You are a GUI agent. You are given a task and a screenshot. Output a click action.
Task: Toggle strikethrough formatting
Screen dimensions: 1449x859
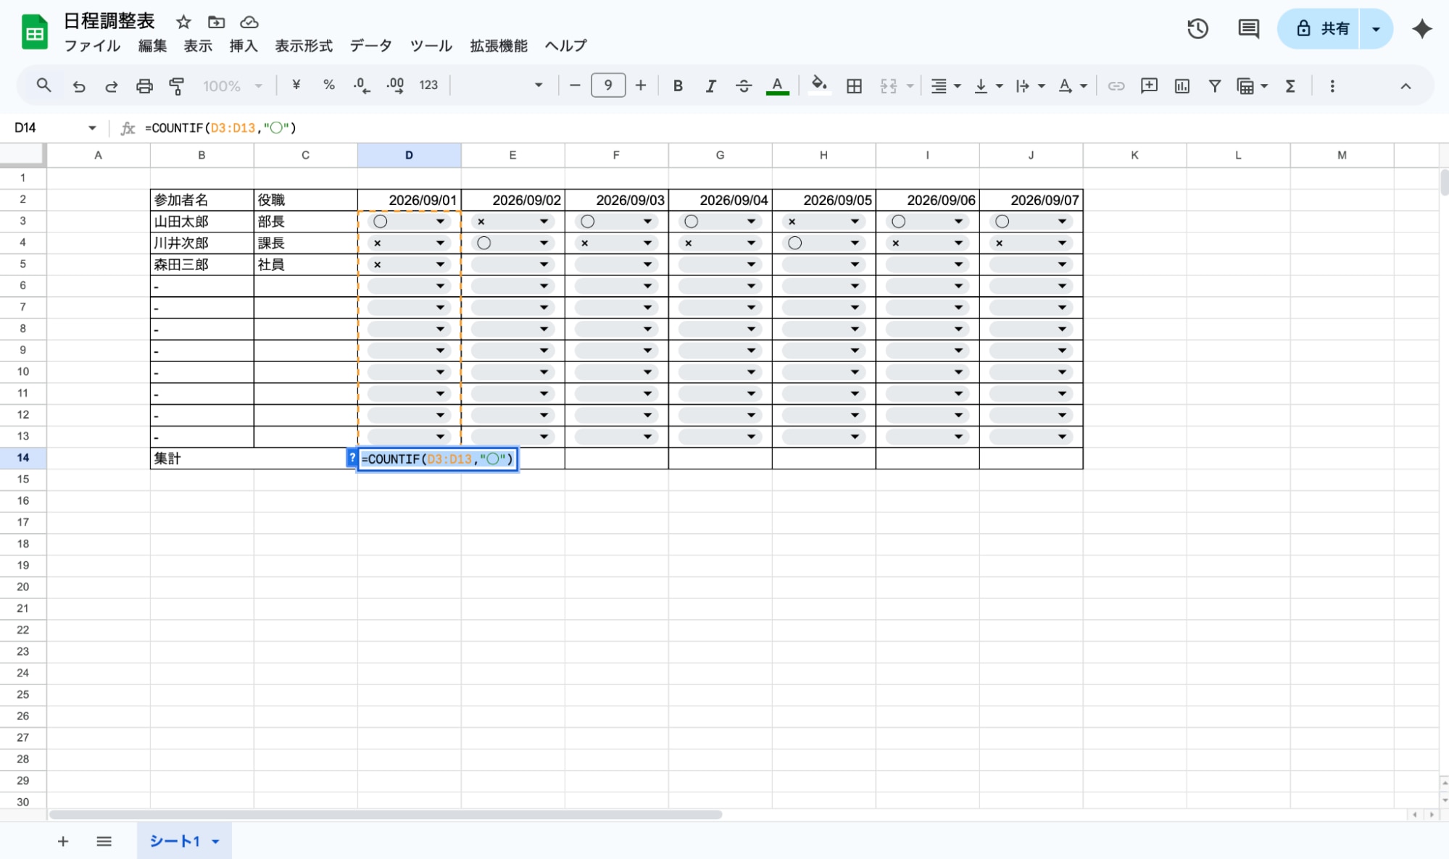(x=743, y=86)
